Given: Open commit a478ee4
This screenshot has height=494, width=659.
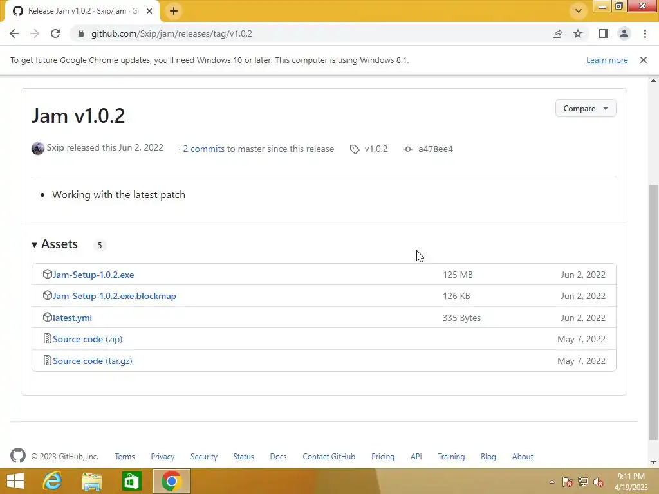Looking at the screenshot, I should 436,149.
